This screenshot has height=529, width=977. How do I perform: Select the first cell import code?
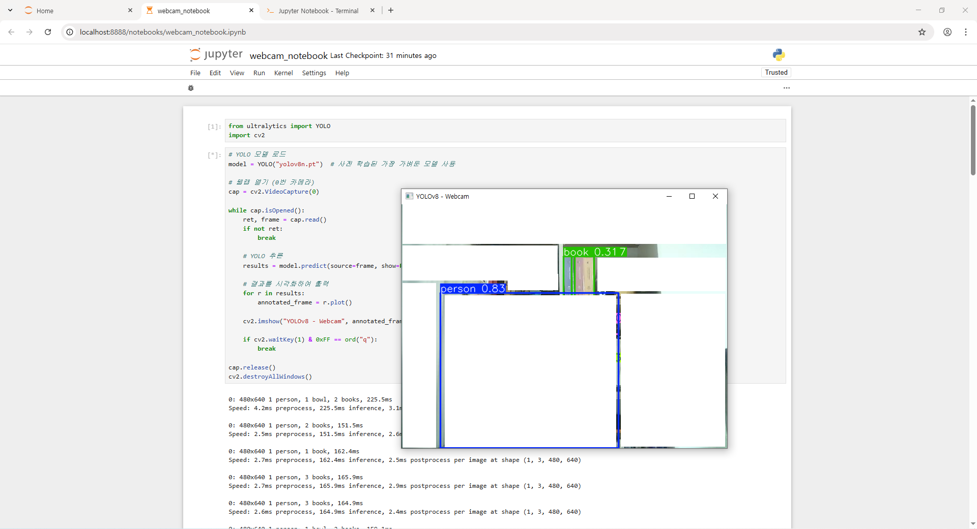505,131
